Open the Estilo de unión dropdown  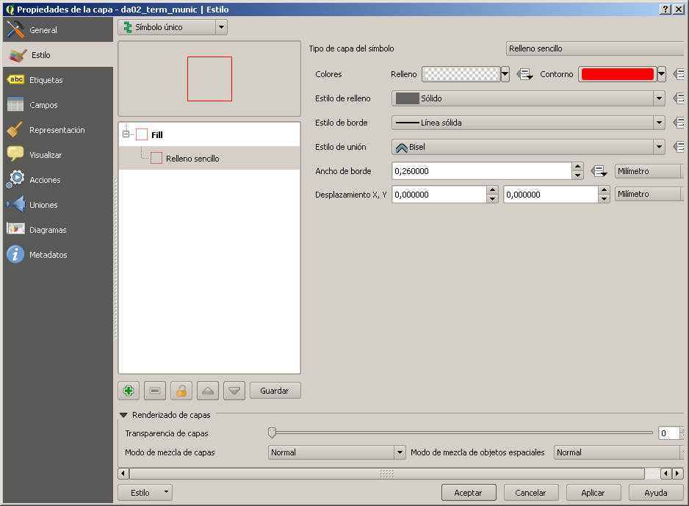[527, 147]
